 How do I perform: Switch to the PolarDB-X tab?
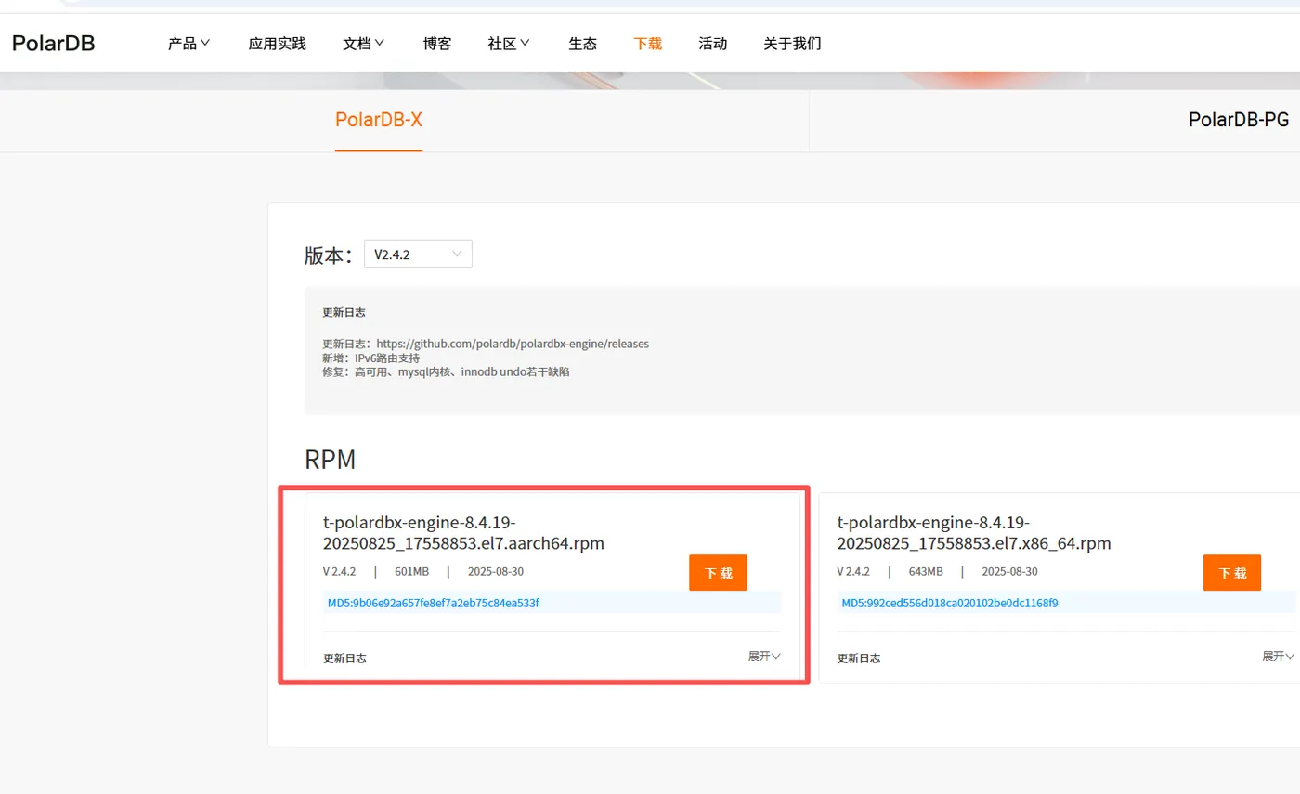[379, 120]
